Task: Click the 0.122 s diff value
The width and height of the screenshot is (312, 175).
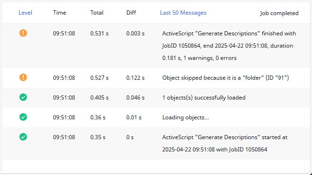Action: (135, 78)
